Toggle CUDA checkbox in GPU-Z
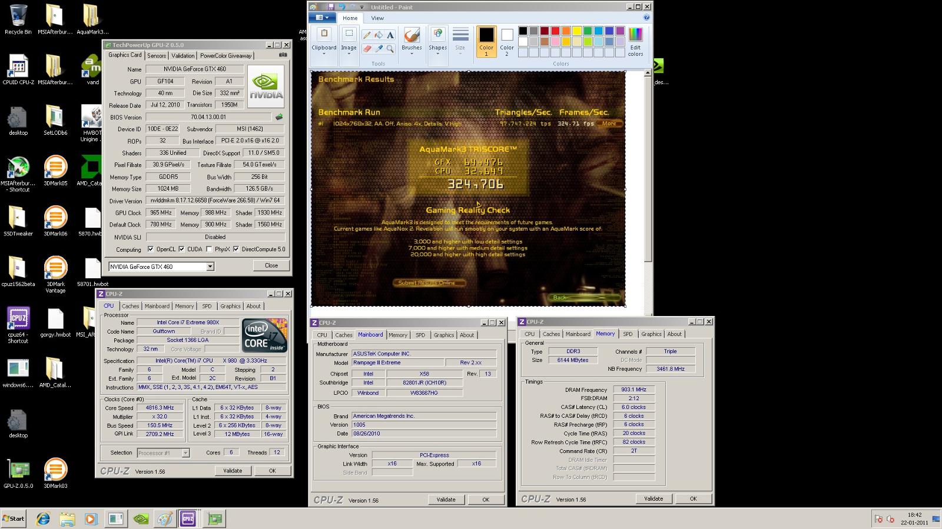 tap(181, 249)
